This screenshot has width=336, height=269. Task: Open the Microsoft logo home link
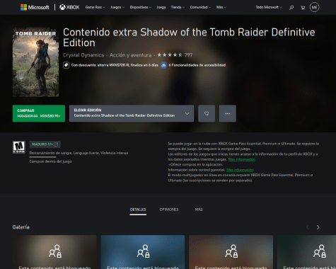pos(35,7)
